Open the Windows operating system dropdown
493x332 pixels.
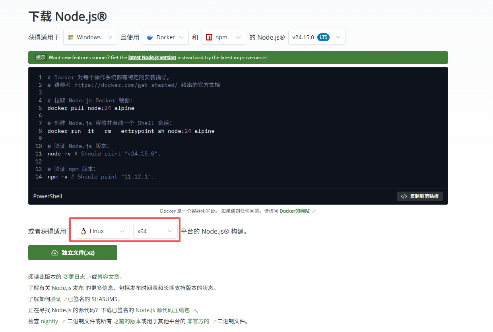click(90, 37)
